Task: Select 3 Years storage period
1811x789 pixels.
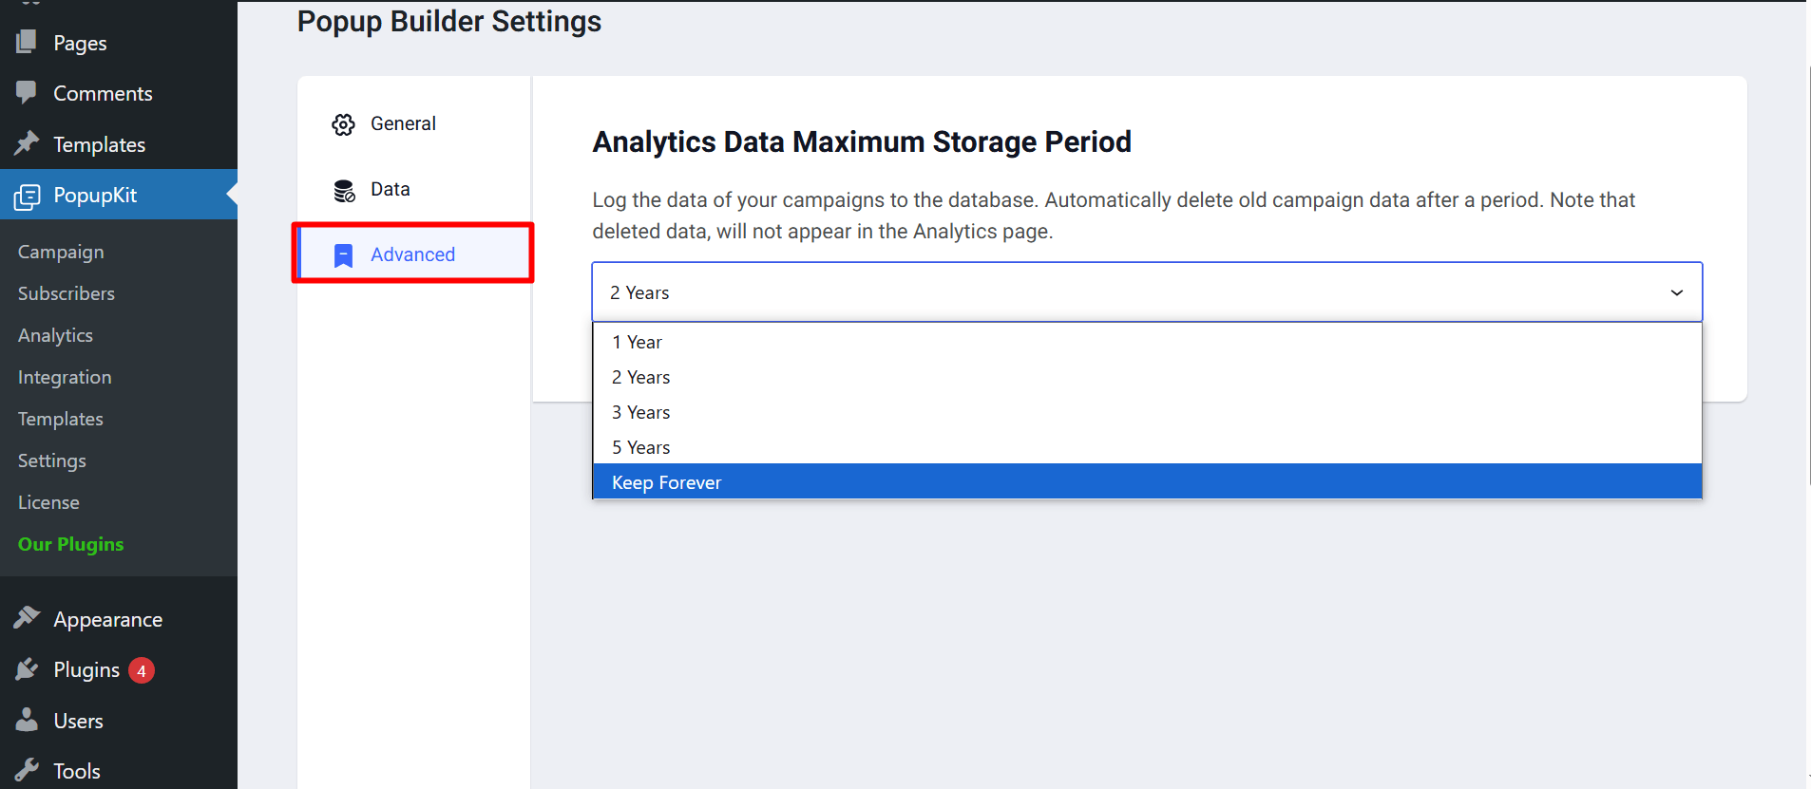Action: pos(641,412)
